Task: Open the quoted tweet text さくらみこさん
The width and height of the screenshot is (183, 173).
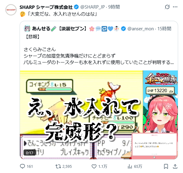Action: [40, 50]
